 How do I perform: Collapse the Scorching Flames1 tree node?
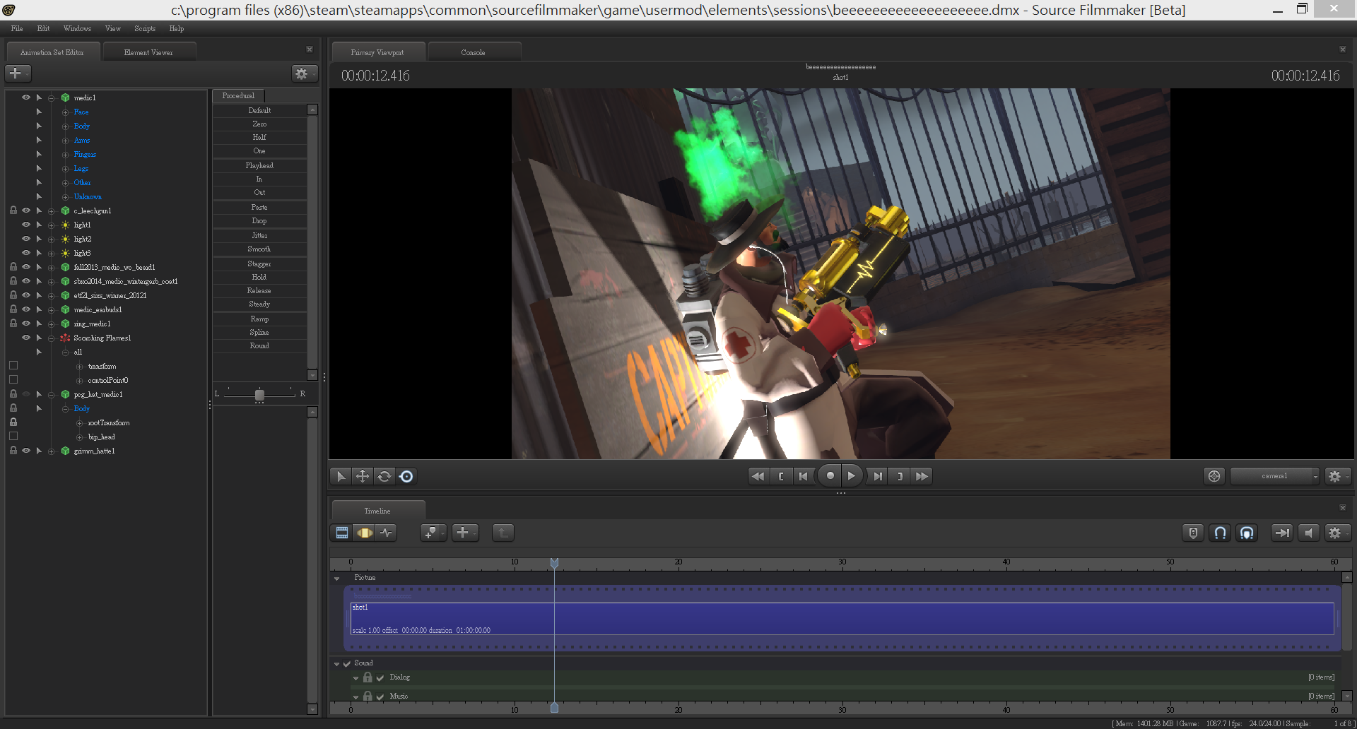tap(51, 338)
